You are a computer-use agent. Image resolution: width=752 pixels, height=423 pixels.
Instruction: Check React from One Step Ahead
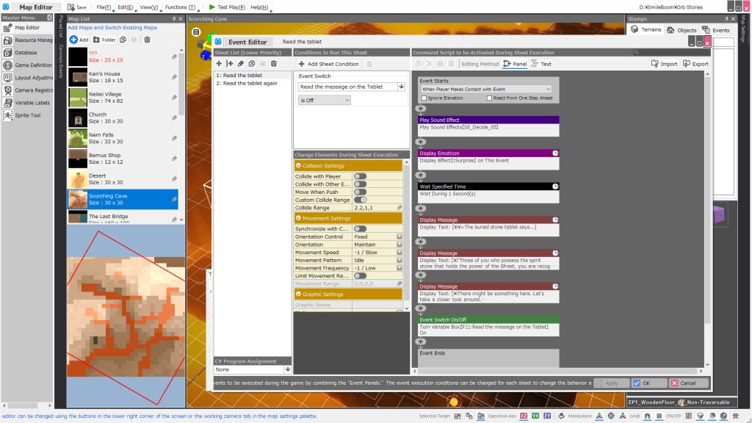(x=489, y=98)
